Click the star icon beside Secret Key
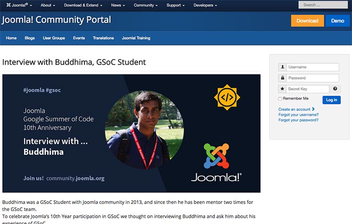 point(282,89)
